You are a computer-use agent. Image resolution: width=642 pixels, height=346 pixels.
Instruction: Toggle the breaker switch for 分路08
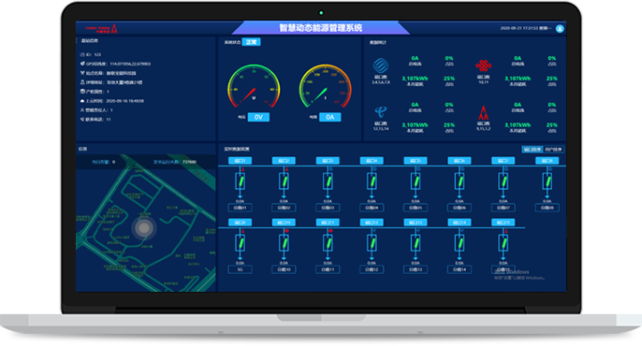[x=547, y=181]
